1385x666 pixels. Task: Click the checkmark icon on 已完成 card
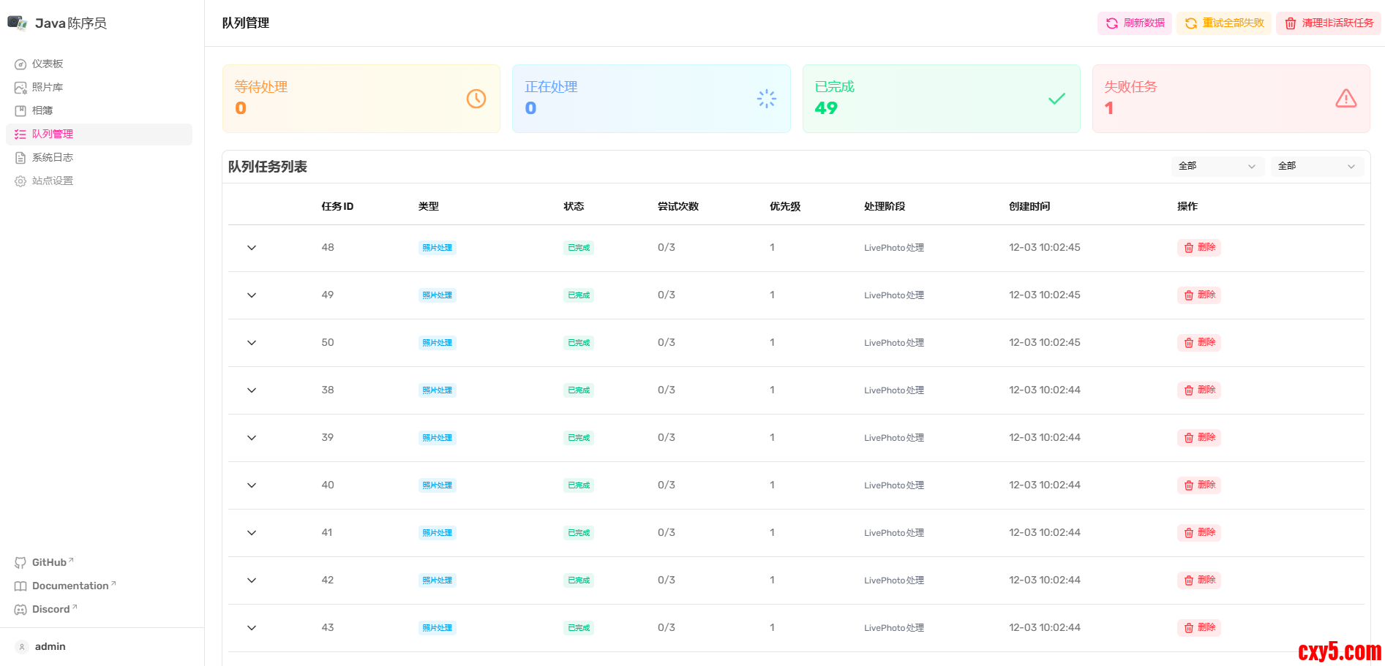(1056, 99)
